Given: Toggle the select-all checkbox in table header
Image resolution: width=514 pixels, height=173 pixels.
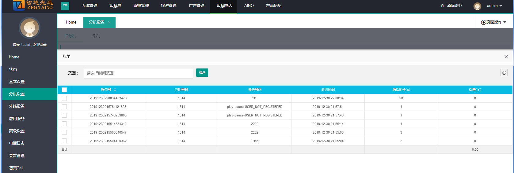Looking at the screenshot, I should pos(64,90).
